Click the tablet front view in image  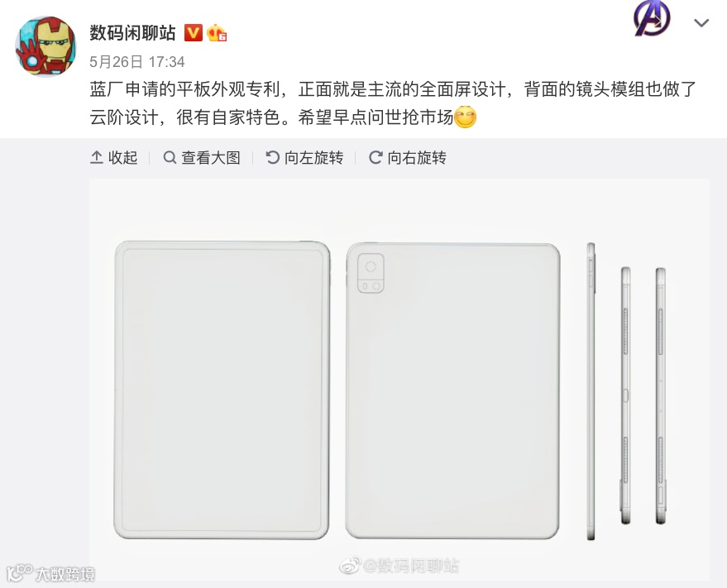pyautogui.click(x=222, y=390)
